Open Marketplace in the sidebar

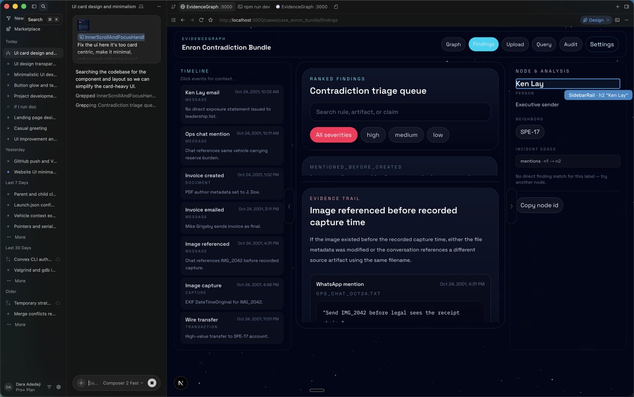click(x=27, y=29)
